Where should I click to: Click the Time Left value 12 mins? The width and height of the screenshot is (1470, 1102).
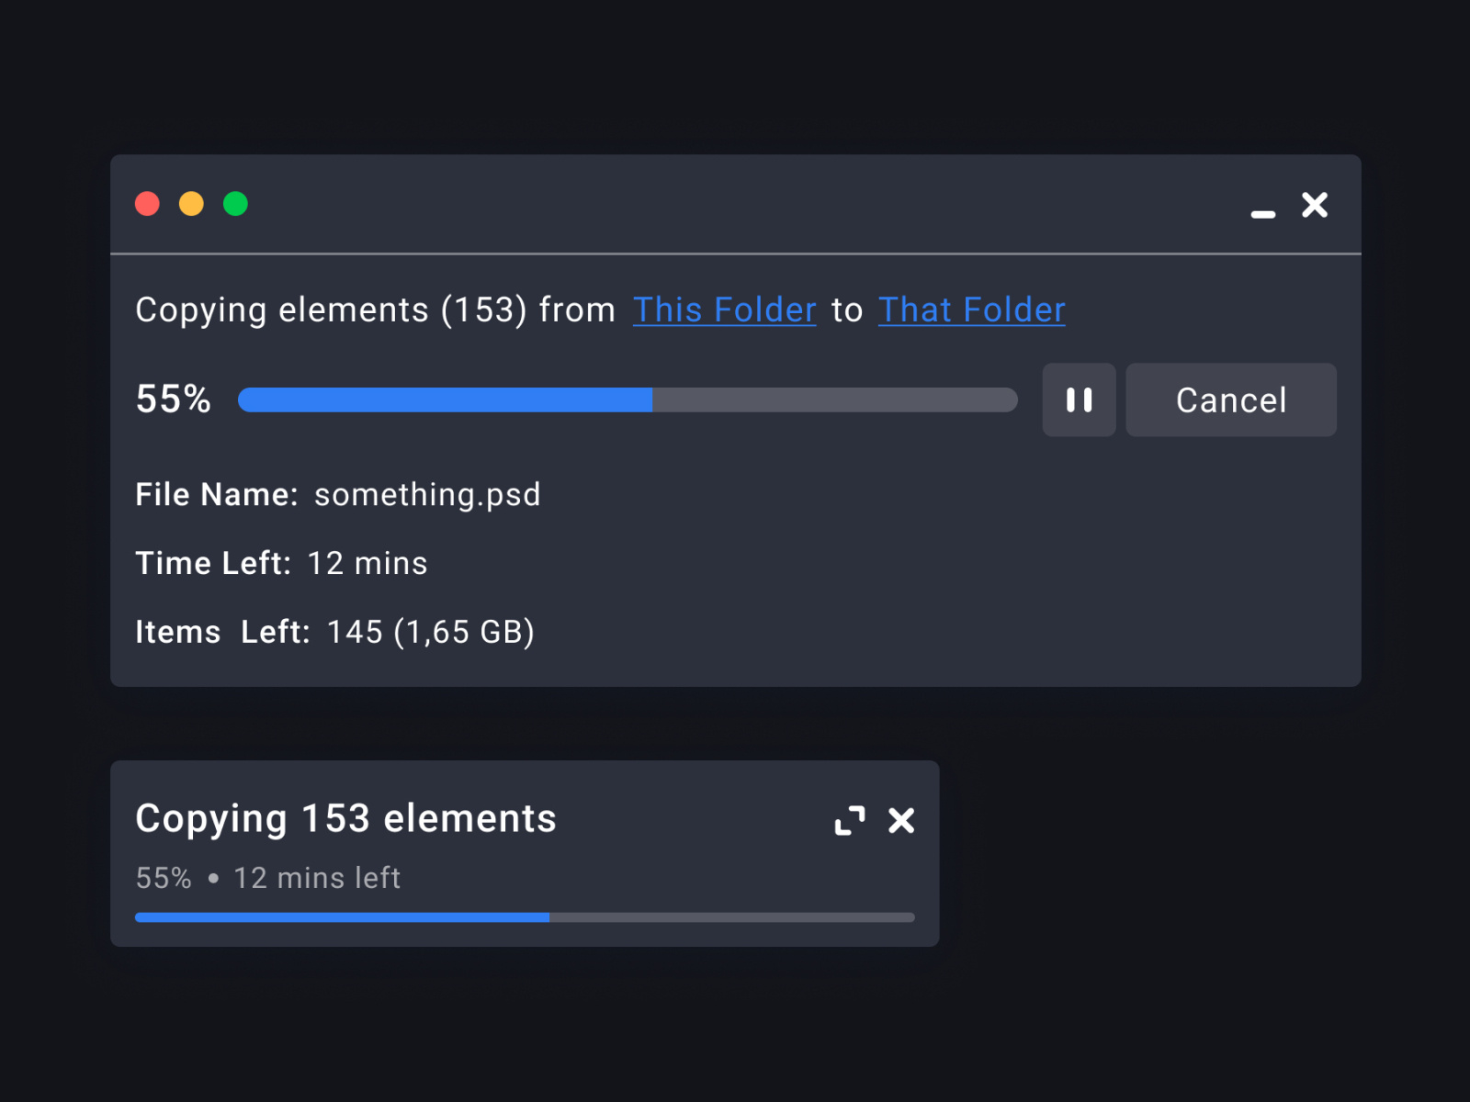[367, 562]
